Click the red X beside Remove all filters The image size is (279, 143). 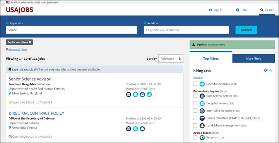pyautogui.click(x=7, y=50)
